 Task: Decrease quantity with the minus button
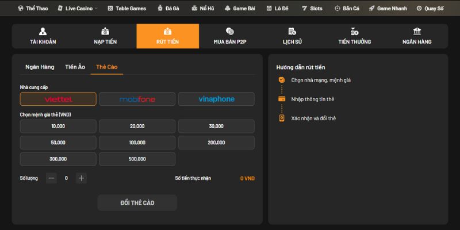coord(52,178)
